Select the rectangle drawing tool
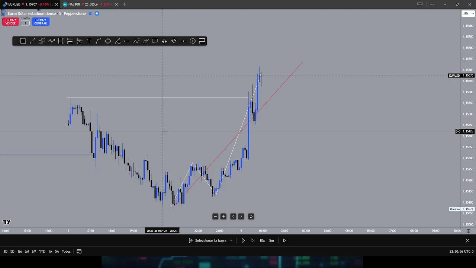The height and width of the screenshot is (268, 476). pos(61,41)
